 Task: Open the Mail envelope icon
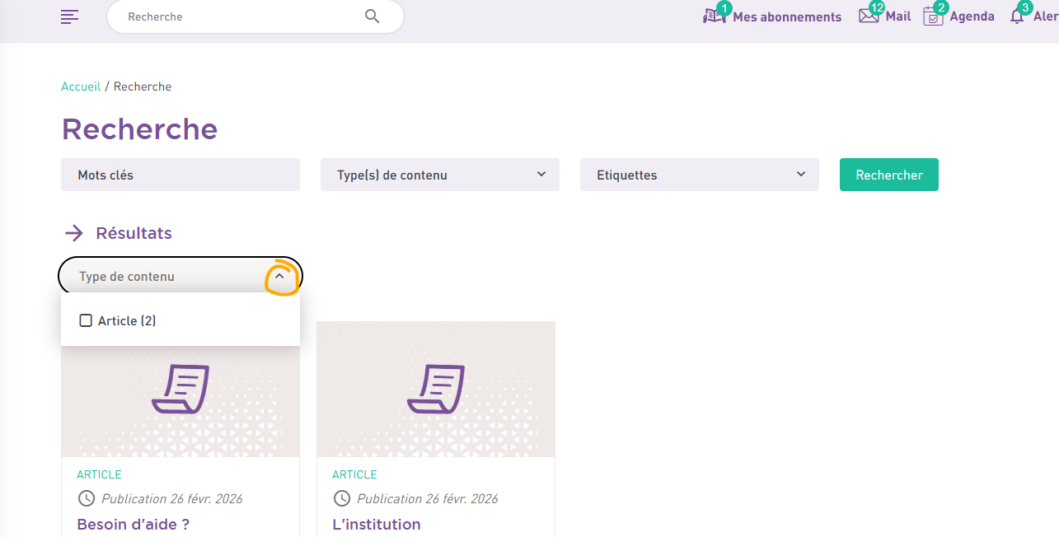(869, 16)
